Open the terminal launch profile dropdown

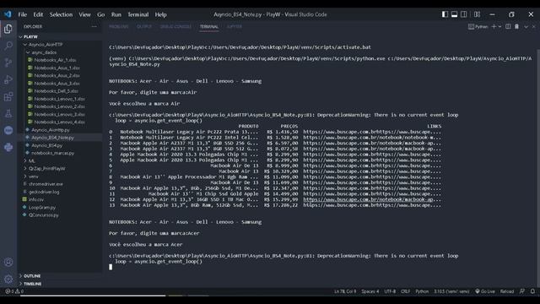pos(499,26)
